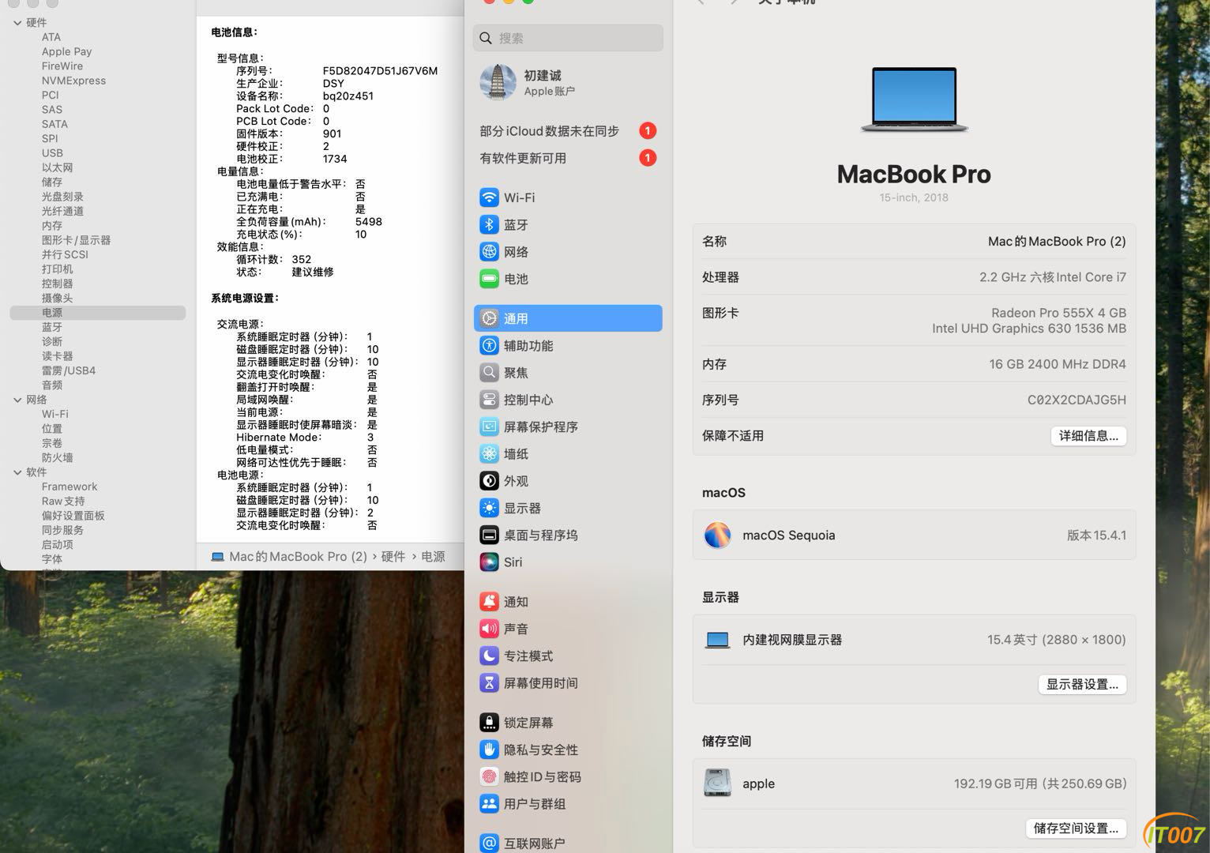Open Wi-Fi settings icon in sidebar
This screenshot has height=853, width=1210.
click(x=489, y=197)
